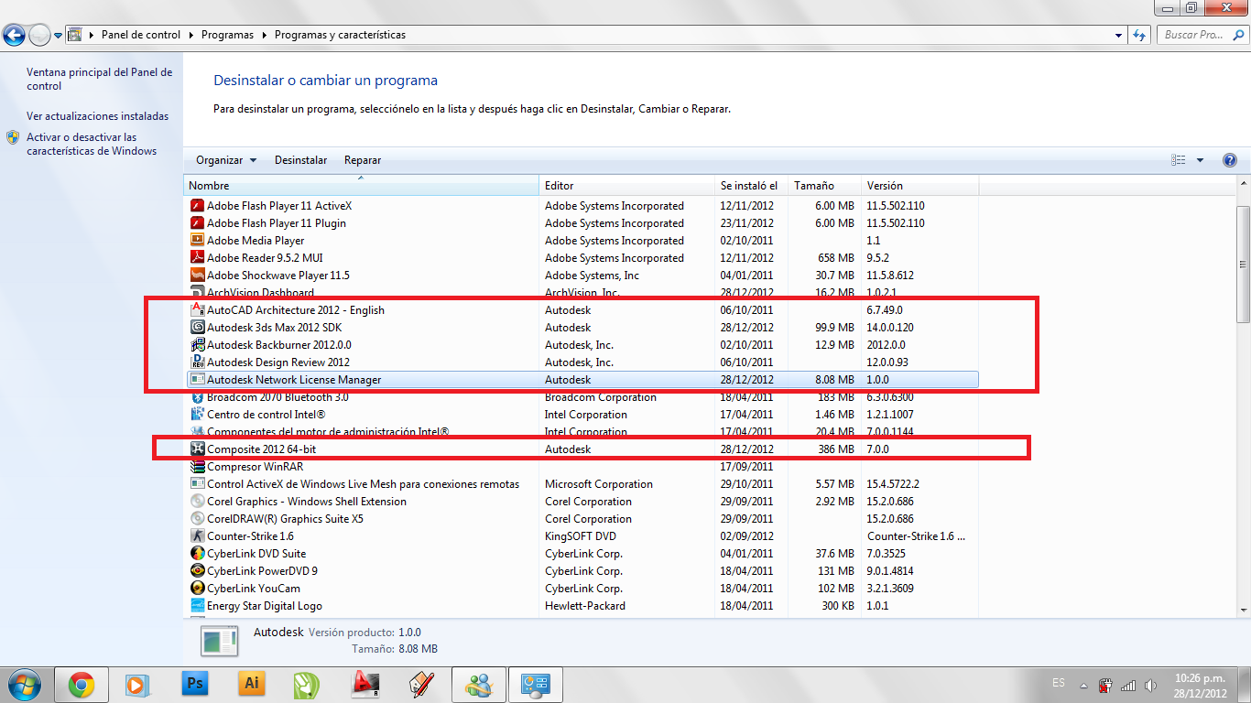
Task: Select Centro de control Intel® entry
Action: pos(582,415)
